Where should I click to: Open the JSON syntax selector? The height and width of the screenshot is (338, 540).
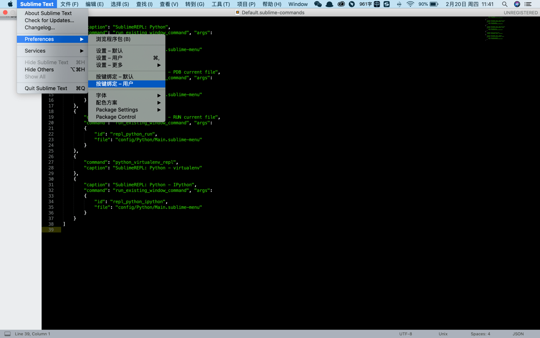pos(518,334)
